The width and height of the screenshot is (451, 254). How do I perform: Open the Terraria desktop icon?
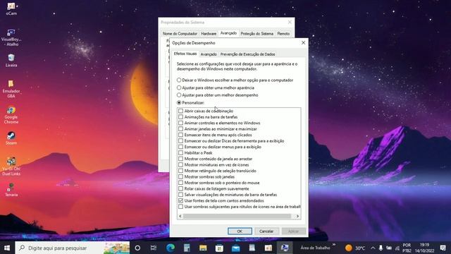pyautogui.click(x=11, y=190)
